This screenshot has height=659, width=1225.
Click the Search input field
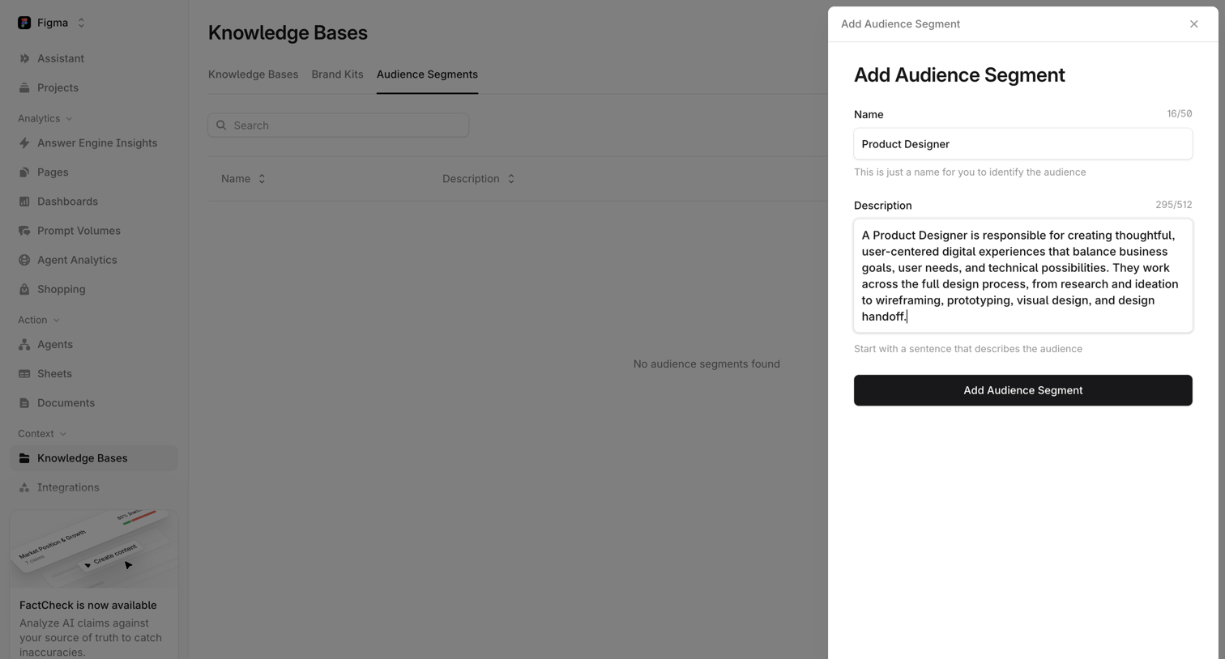(x=339, y=125)
